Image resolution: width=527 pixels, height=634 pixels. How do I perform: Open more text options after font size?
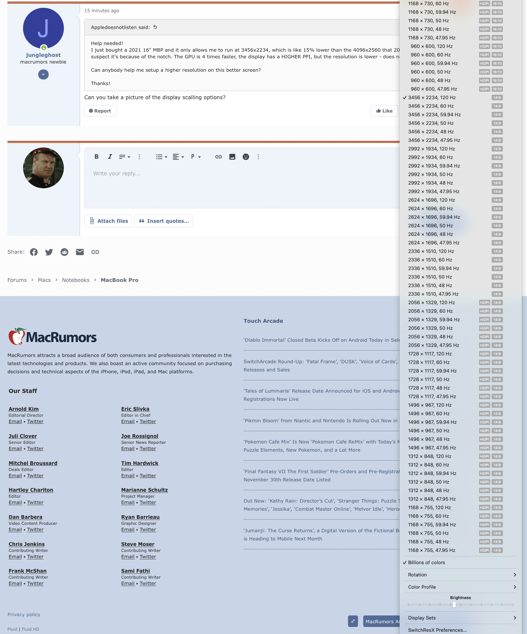tap(139, 157)
